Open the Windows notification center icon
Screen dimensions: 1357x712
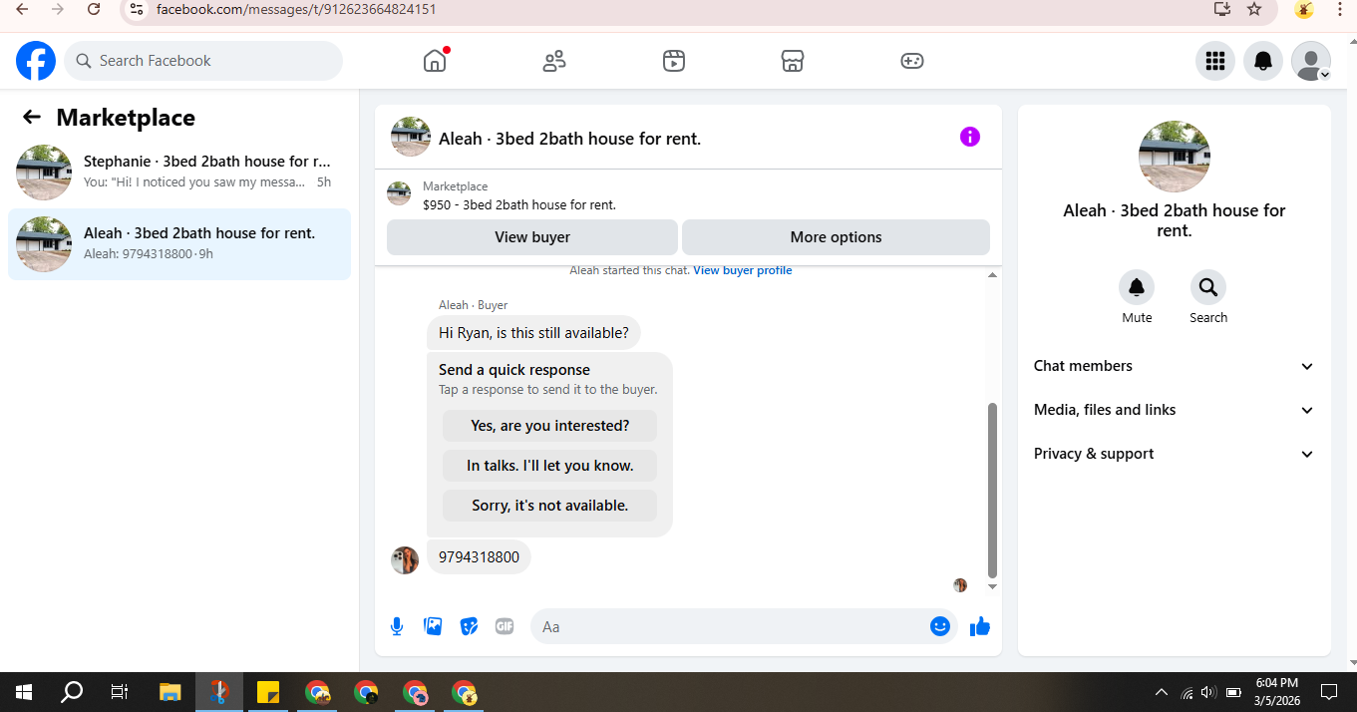(x=1329, y=692)
